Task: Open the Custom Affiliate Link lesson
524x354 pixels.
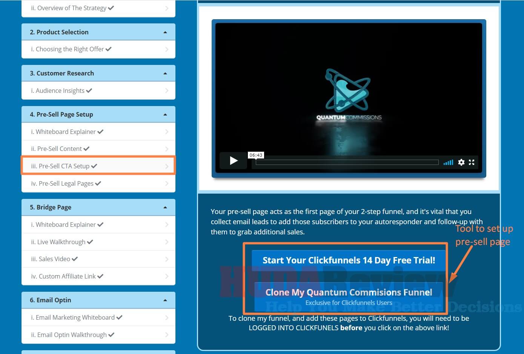Action: [x=98, y=276]
